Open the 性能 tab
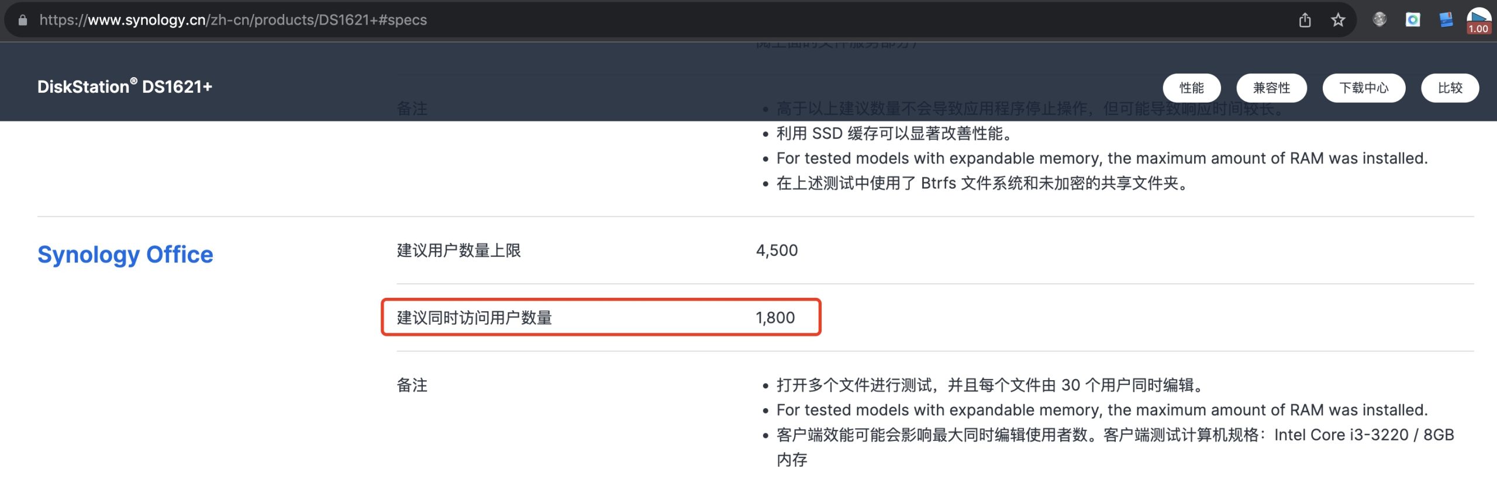The image size is (1497, 490). click(1191, 88)
